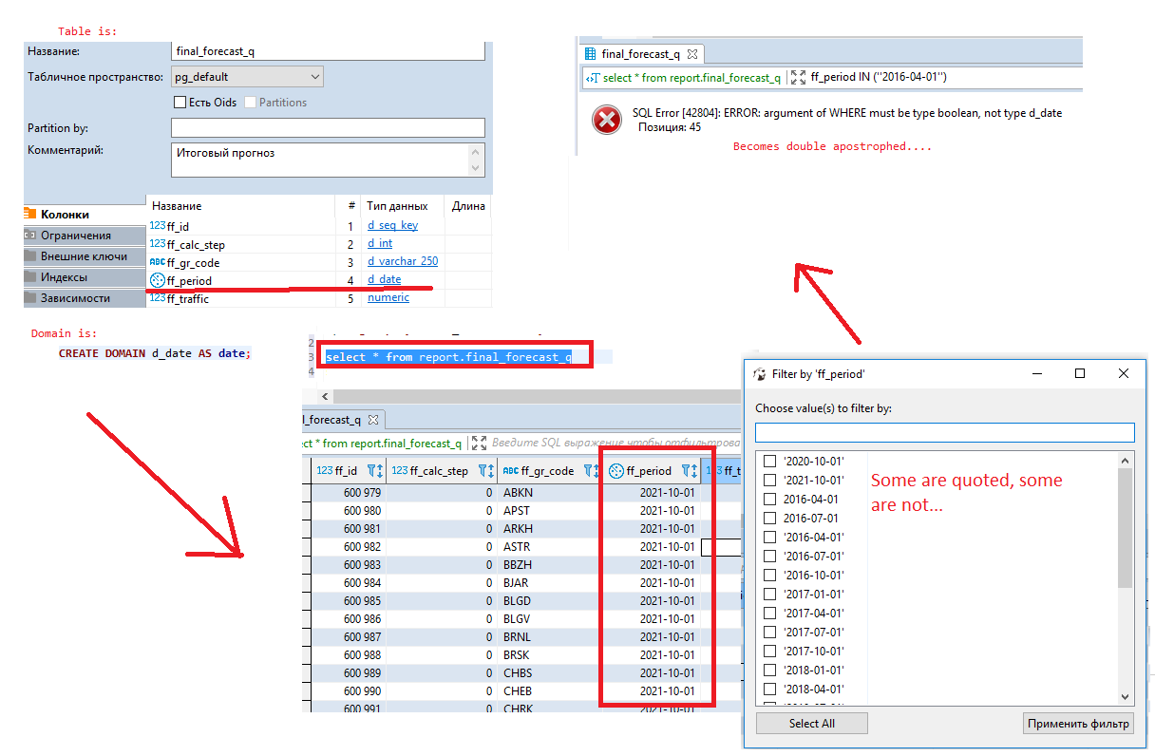Click the Применить фильтр button

click(x=1078, y=723)
